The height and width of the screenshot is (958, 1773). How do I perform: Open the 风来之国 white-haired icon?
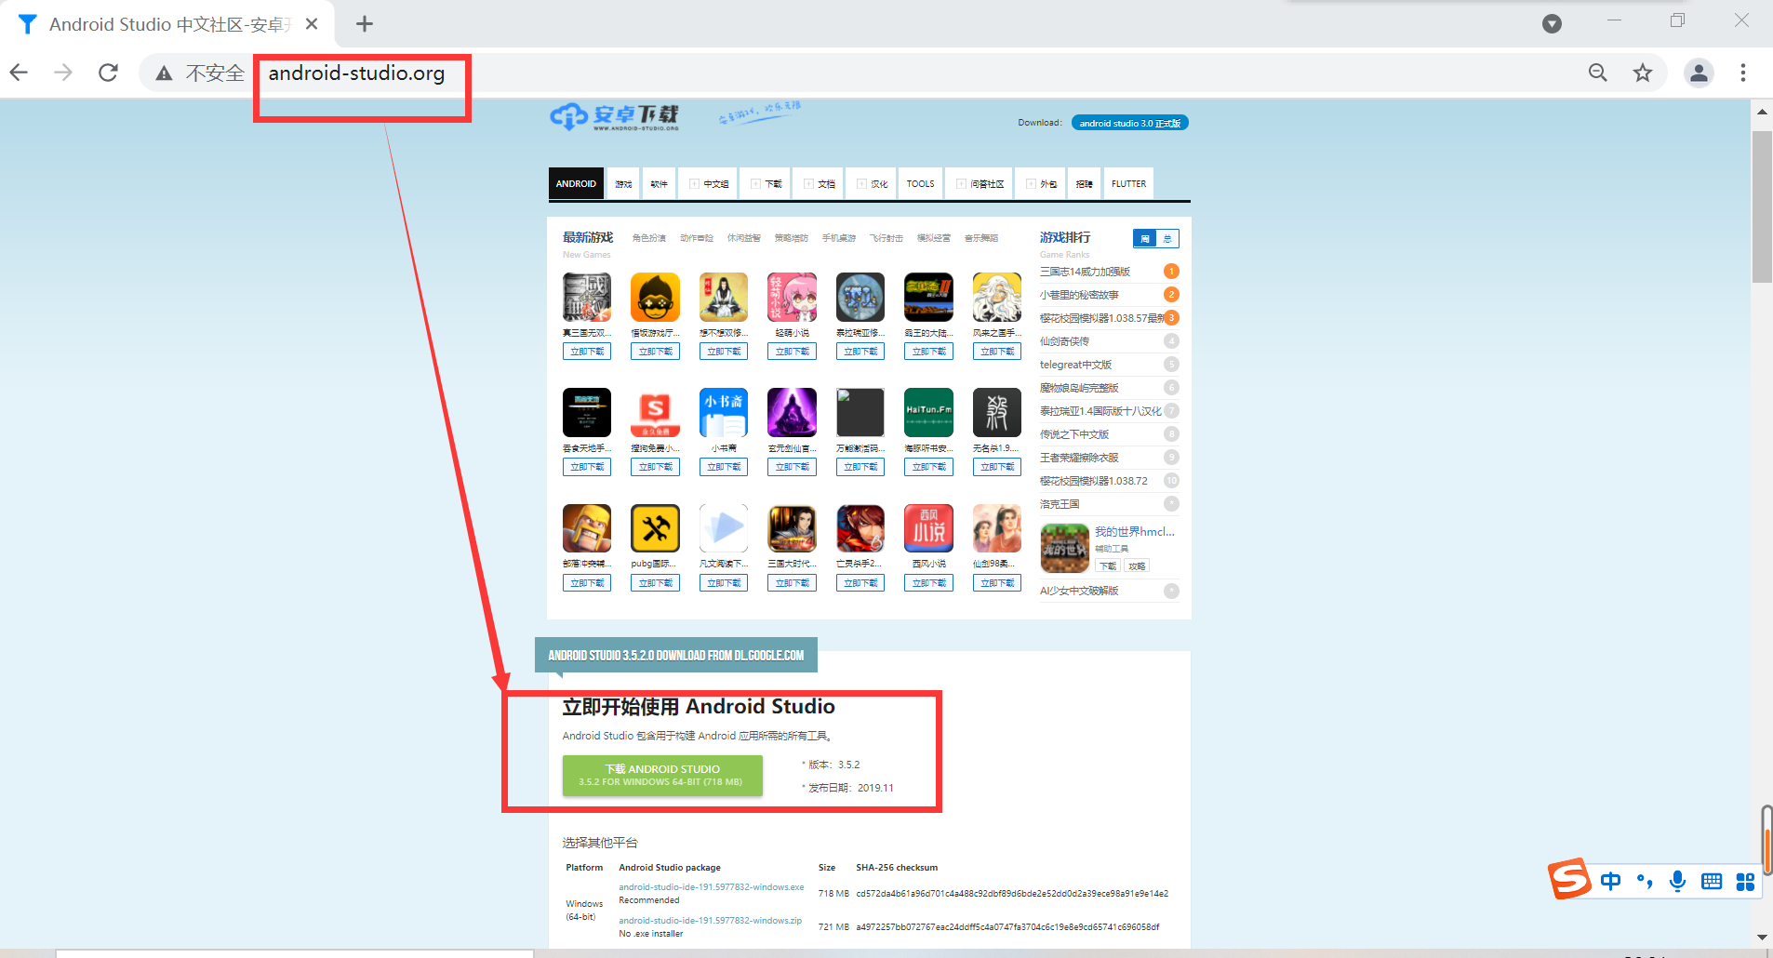(x=996, y=297)
